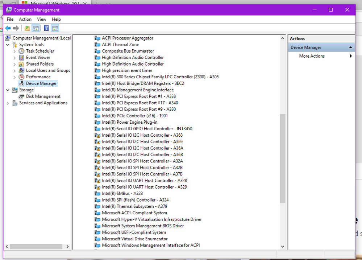Select Intel(R) 300 Series Chipset Family LPC Controller
Image resolution: width=362 pixels, height=260 pixels.
click(x=161, y=77)
